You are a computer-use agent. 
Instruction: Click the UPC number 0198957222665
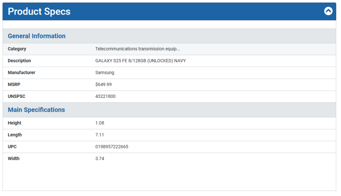point(112,147)
